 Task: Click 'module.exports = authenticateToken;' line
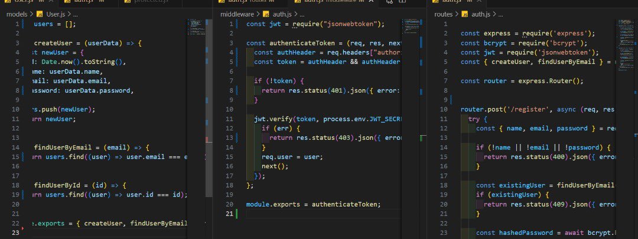pyautogui.click(x=314, y=204)
